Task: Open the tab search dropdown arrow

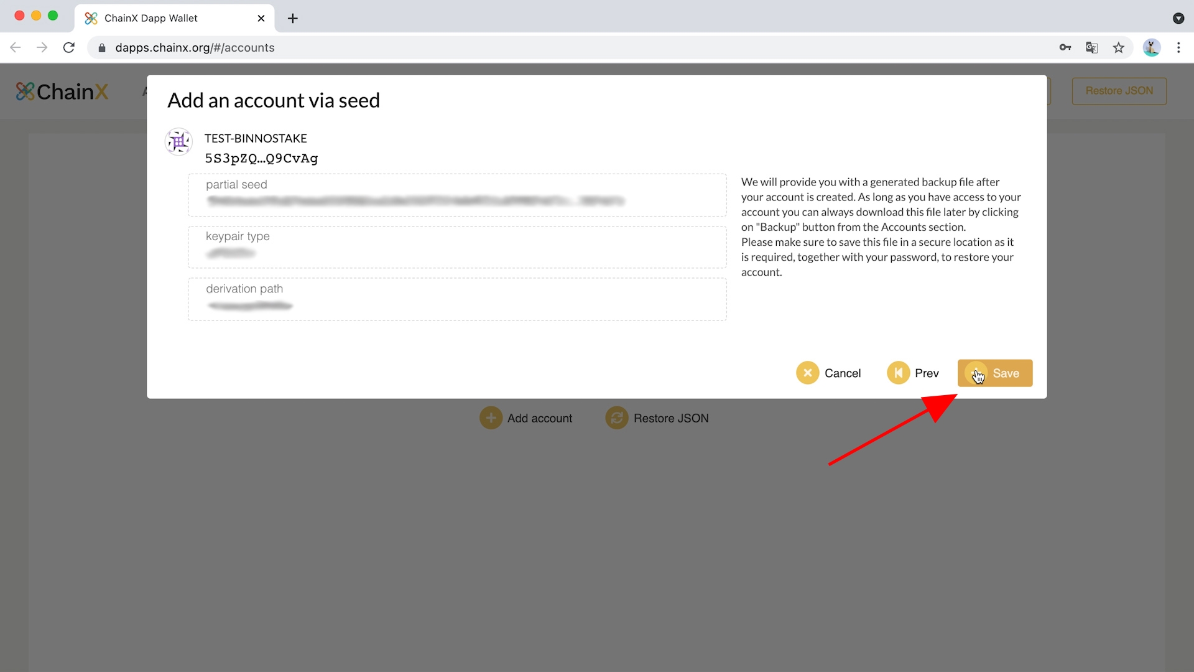Action: [x=1178, y=19]
